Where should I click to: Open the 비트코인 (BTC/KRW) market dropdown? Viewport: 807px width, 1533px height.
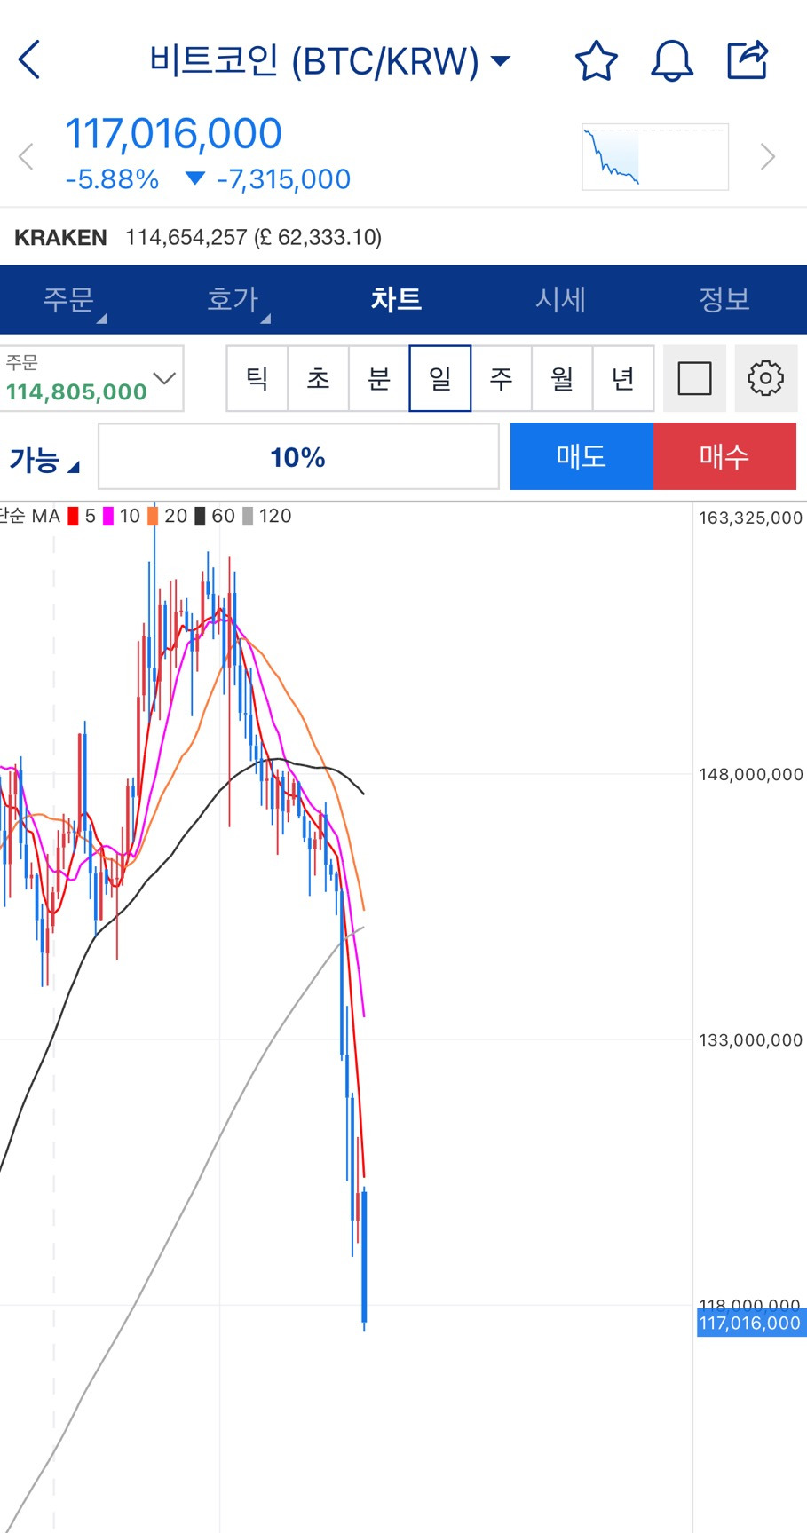click(x=328, y=61)
